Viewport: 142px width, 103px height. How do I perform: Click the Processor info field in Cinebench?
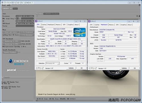tap(25, 16)
